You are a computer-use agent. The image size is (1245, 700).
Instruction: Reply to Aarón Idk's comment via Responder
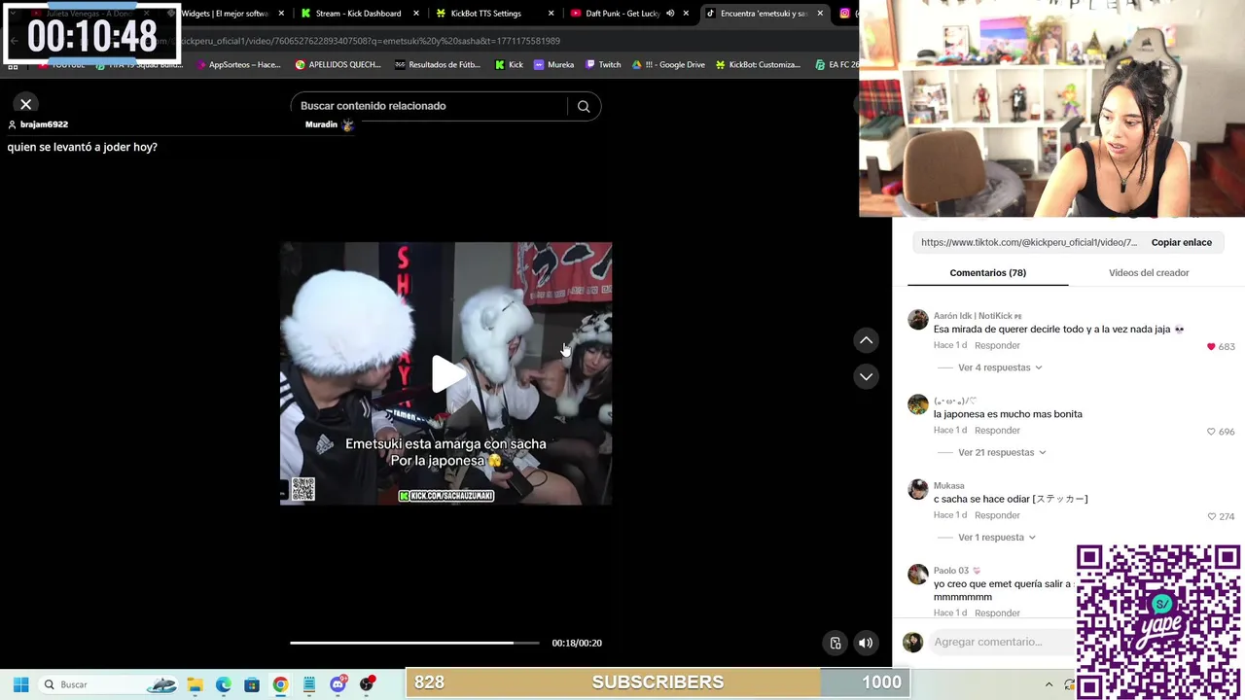[997, 345]
